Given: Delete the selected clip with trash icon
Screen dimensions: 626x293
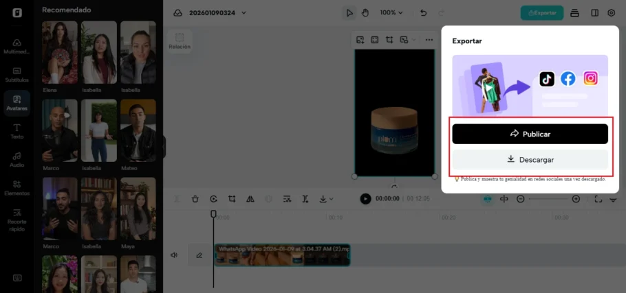Looking at the screenshot, I should tap(195, 199).
